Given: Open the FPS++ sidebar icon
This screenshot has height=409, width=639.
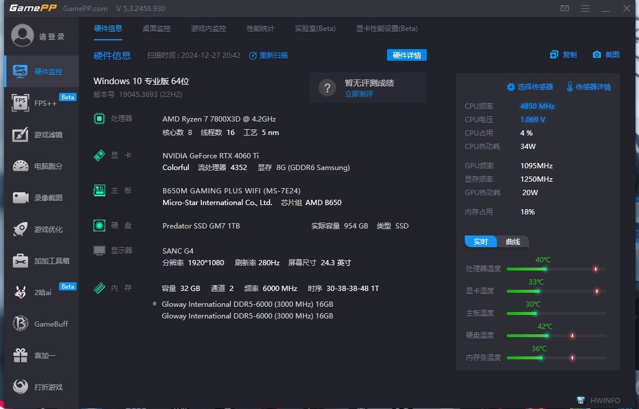Looking at the screenshot, I should click(20, 102).
